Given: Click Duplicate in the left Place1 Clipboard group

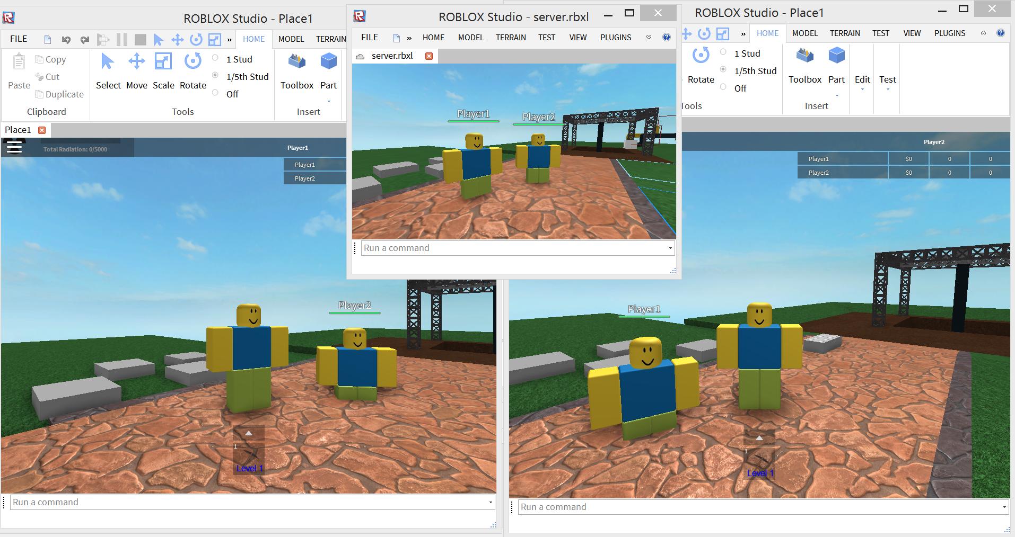Looking at the screenshot, I should coord(59,94).
